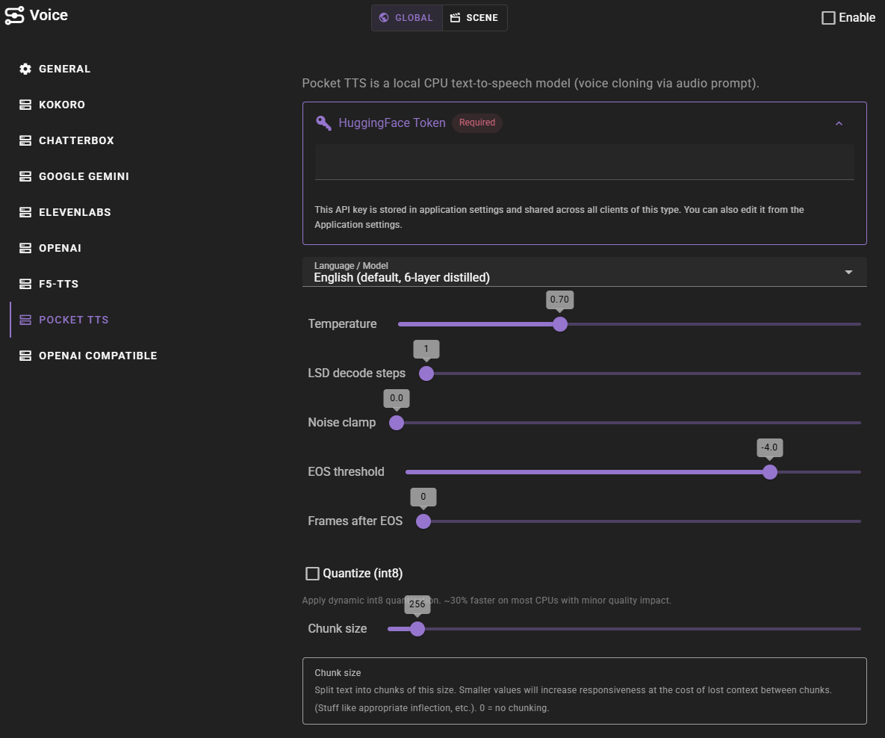This screenshot has width=885, height=738.
Task: Click the server icon beside Pocket TTS
Action: click(x=25, y=320)
